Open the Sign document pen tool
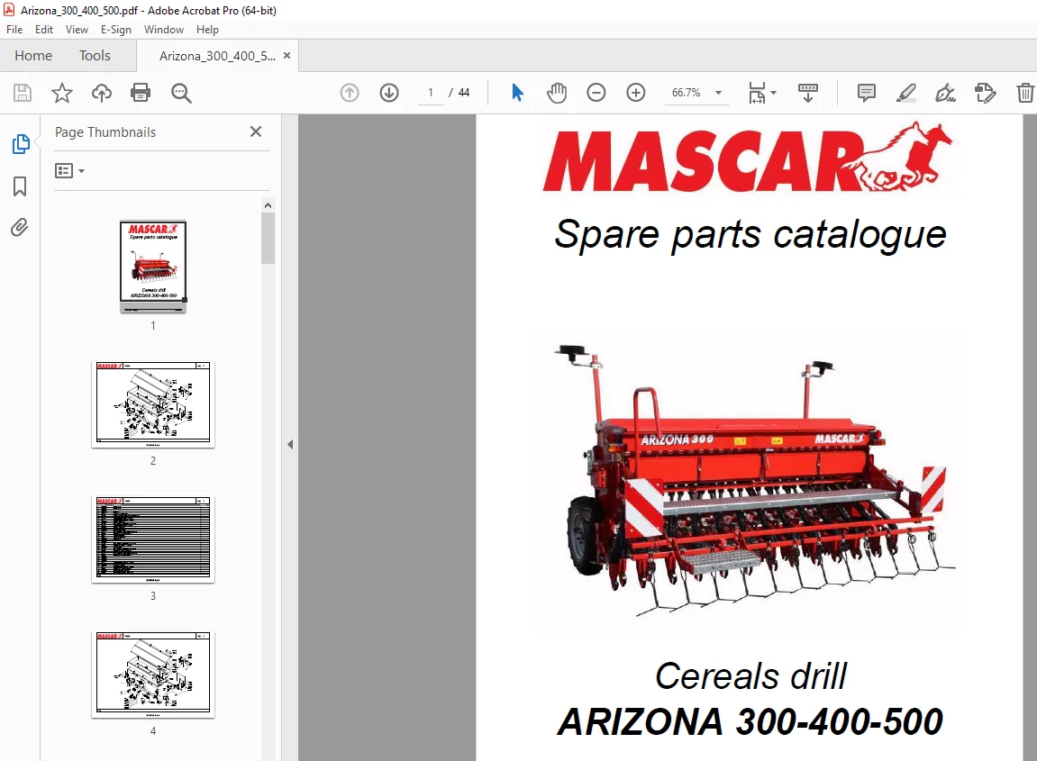This screenshot has width=1037, height=761. coord(945,93)
